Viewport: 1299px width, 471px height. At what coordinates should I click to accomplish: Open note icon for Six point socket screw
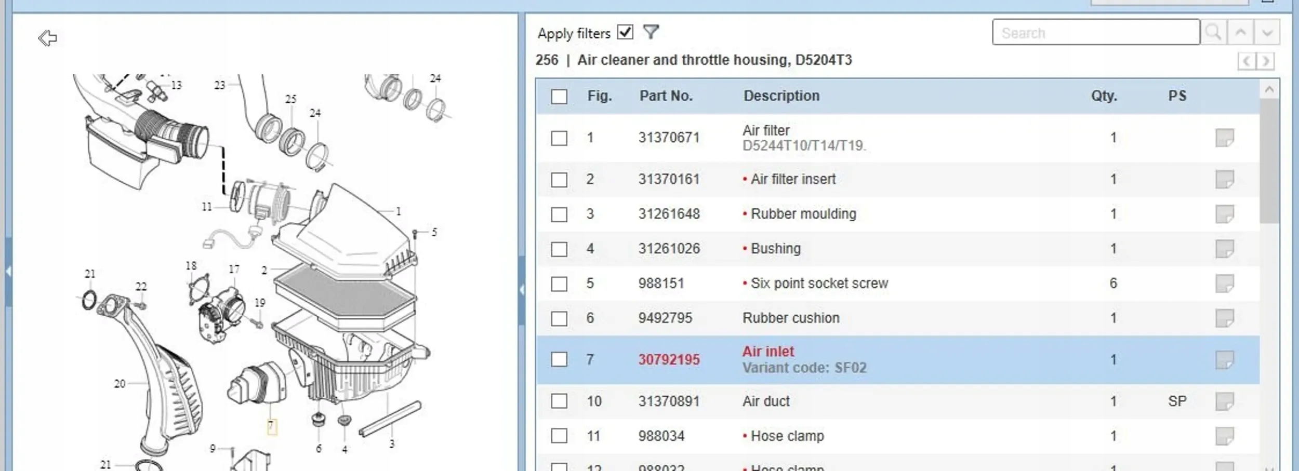pos(1225,284)
